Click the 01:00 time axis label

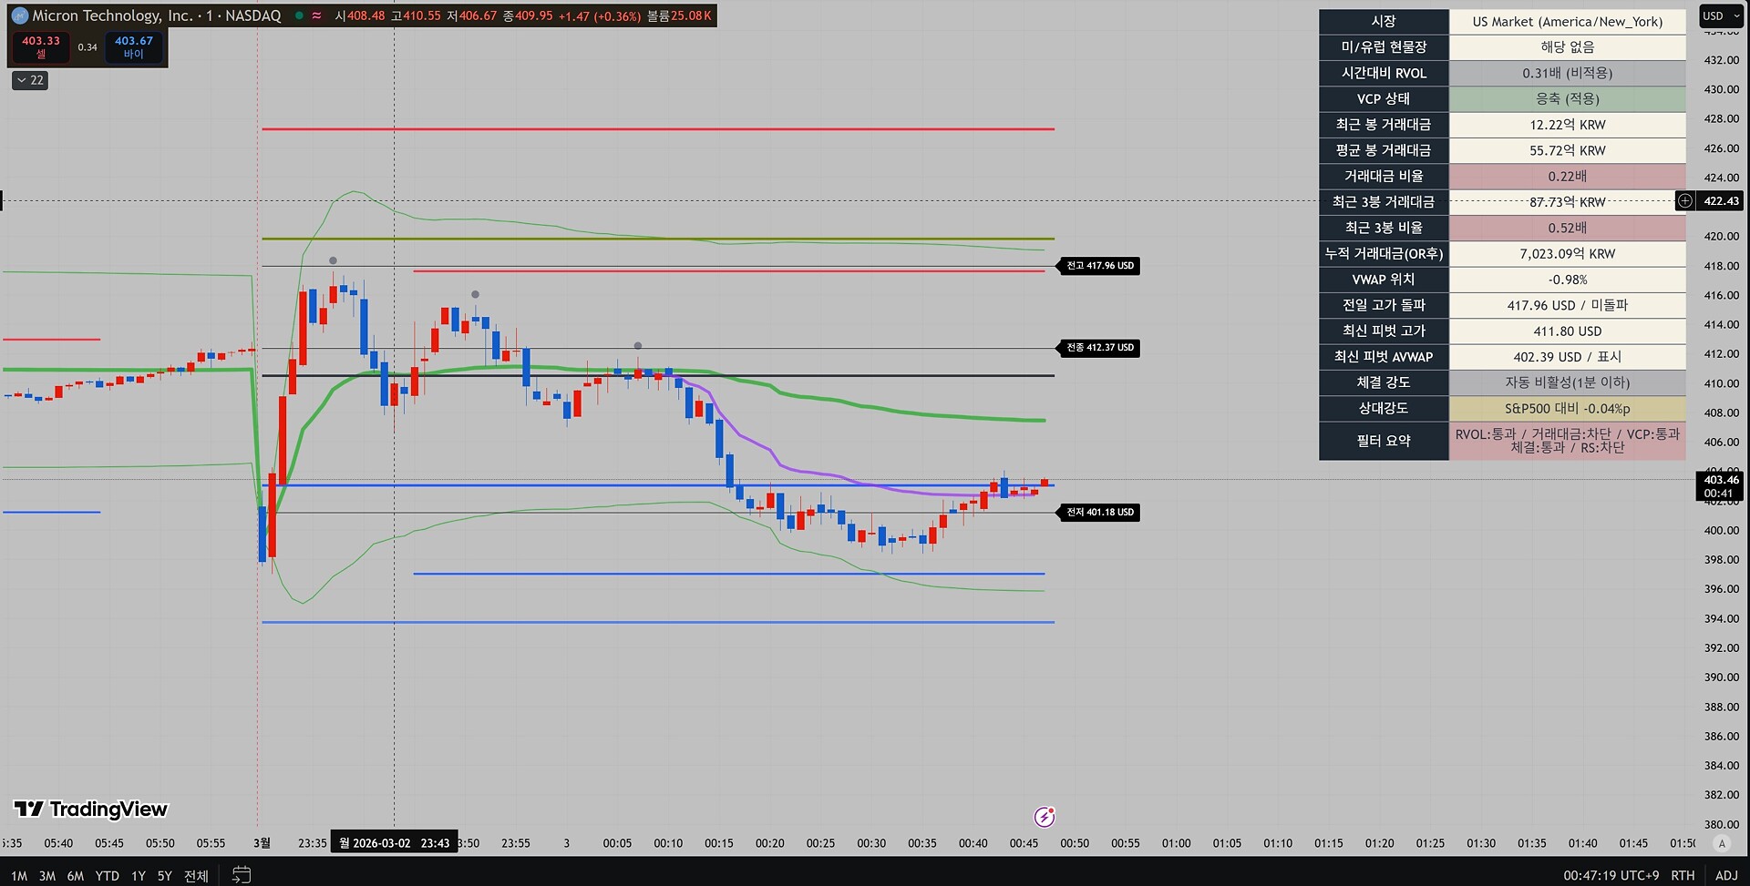click(1176, 843)
